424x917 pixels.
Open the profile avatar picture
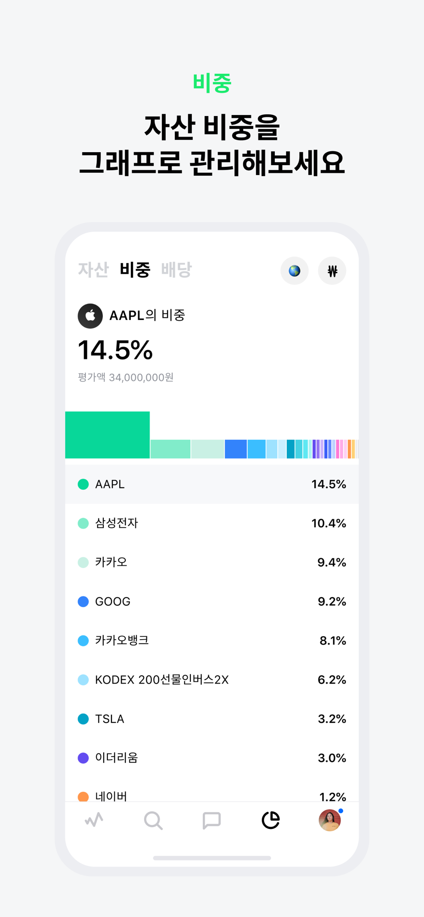click(x=330, y=820)
